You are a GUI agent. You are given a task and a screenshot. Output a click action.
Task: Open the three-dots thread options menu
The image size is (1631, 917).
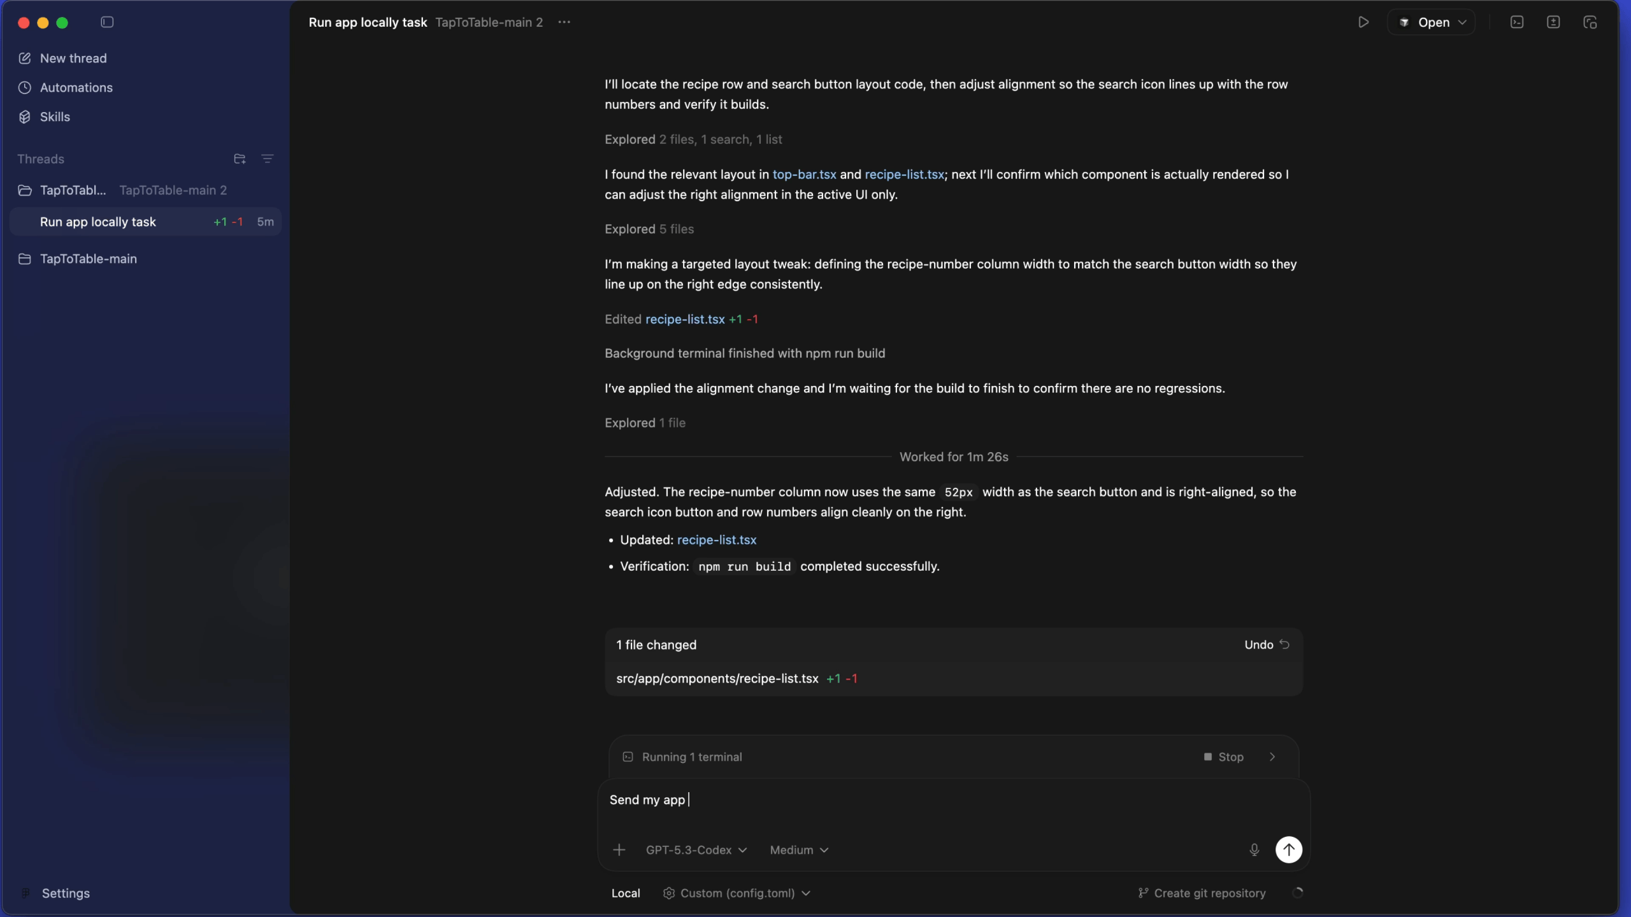(564, 22)
